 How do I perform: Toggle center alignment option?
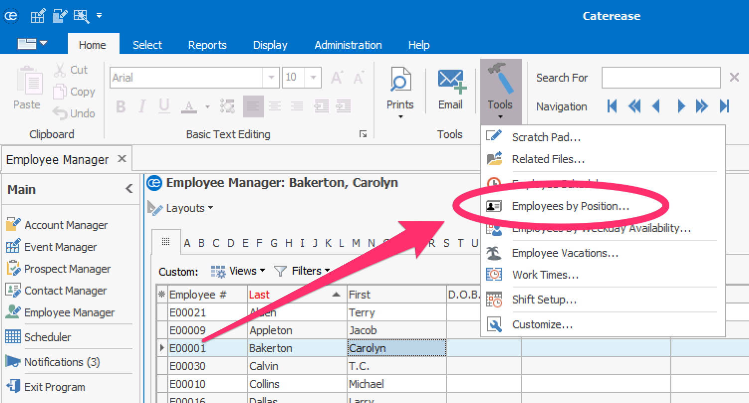275,106
